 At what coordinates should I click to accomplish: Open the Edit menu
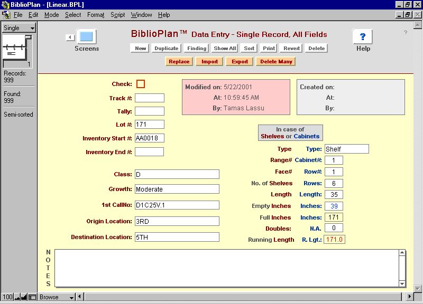pos(33,15)
